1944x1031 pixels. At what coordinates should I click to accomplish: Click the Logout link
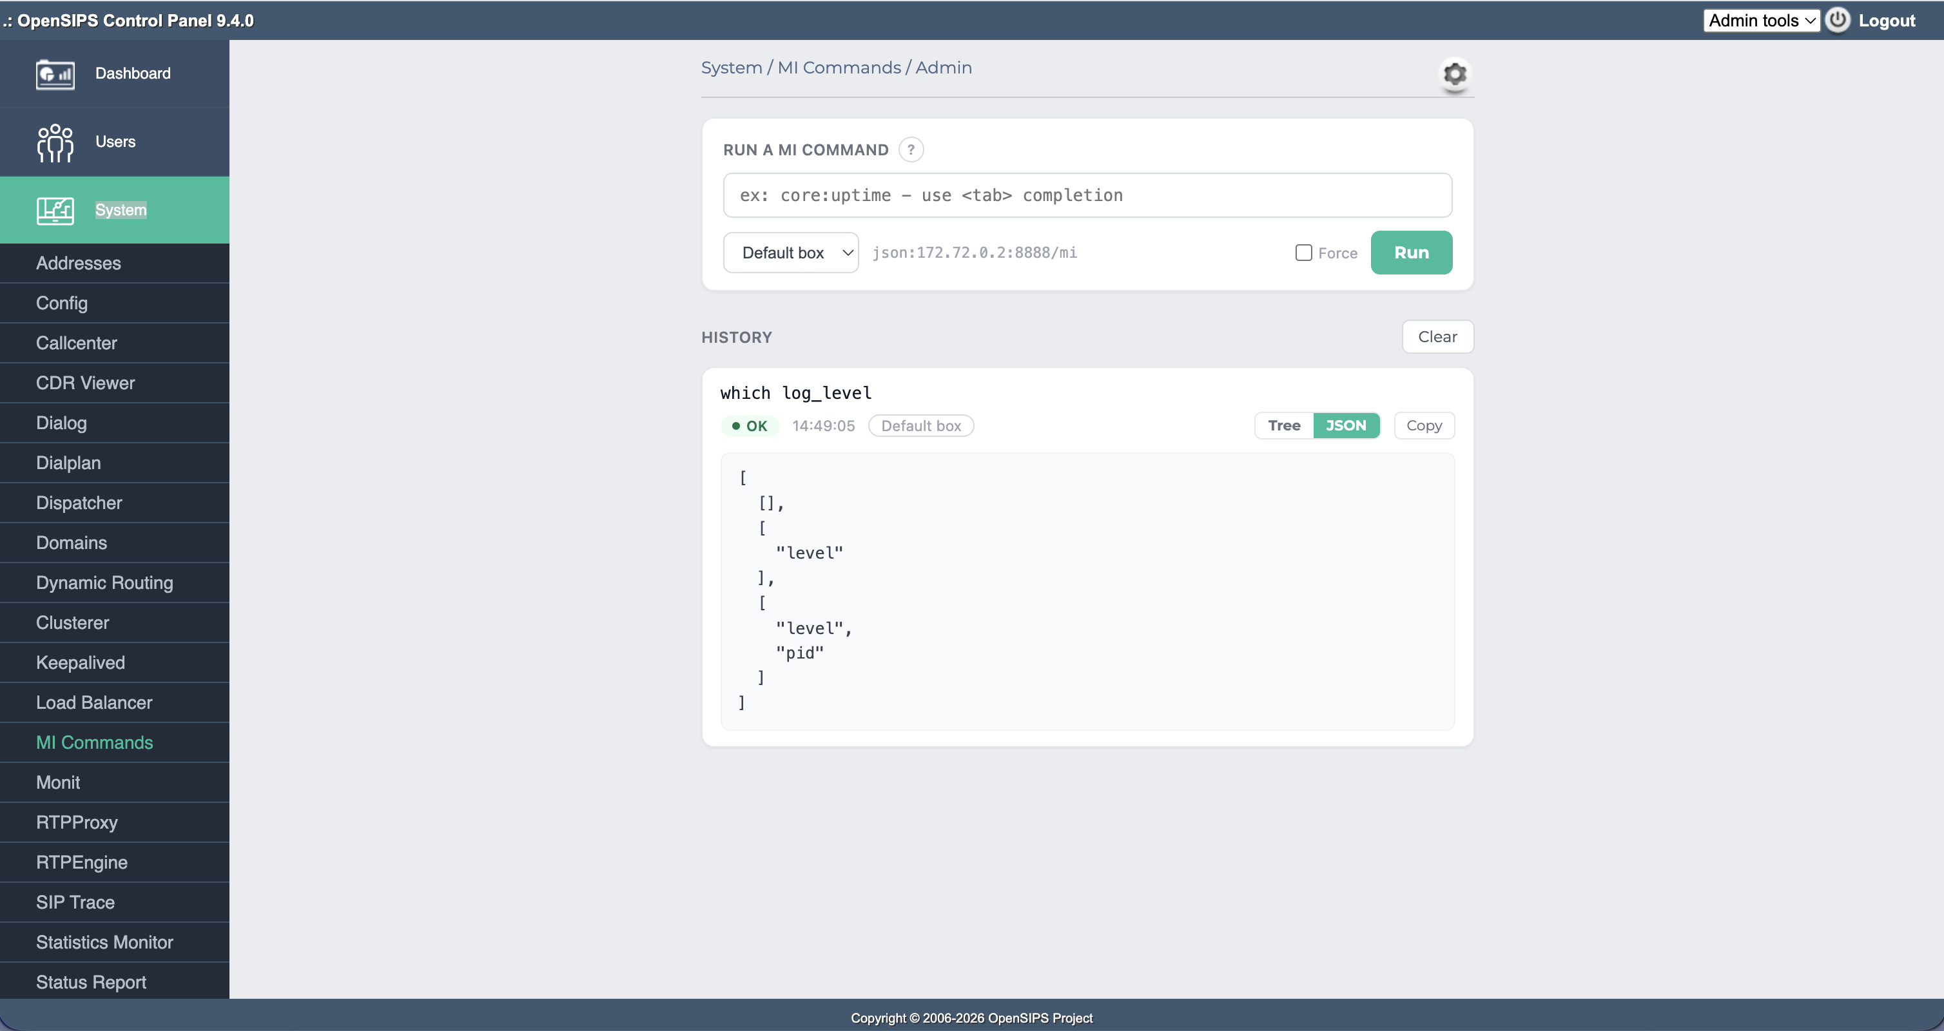tap(1887, 21)
